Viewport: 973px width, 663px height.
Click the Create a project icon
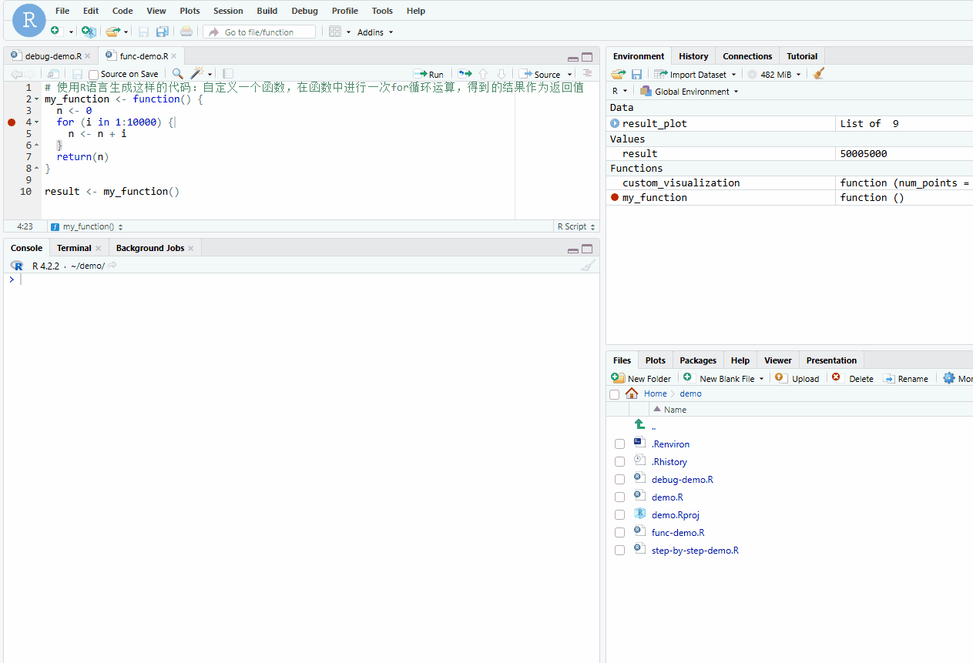tap(89, 32)
